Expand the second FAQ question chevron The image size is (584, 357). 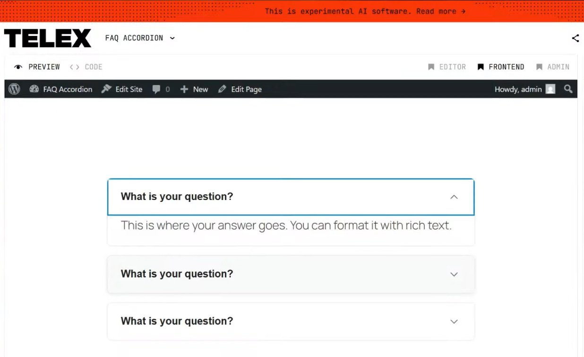454,274
